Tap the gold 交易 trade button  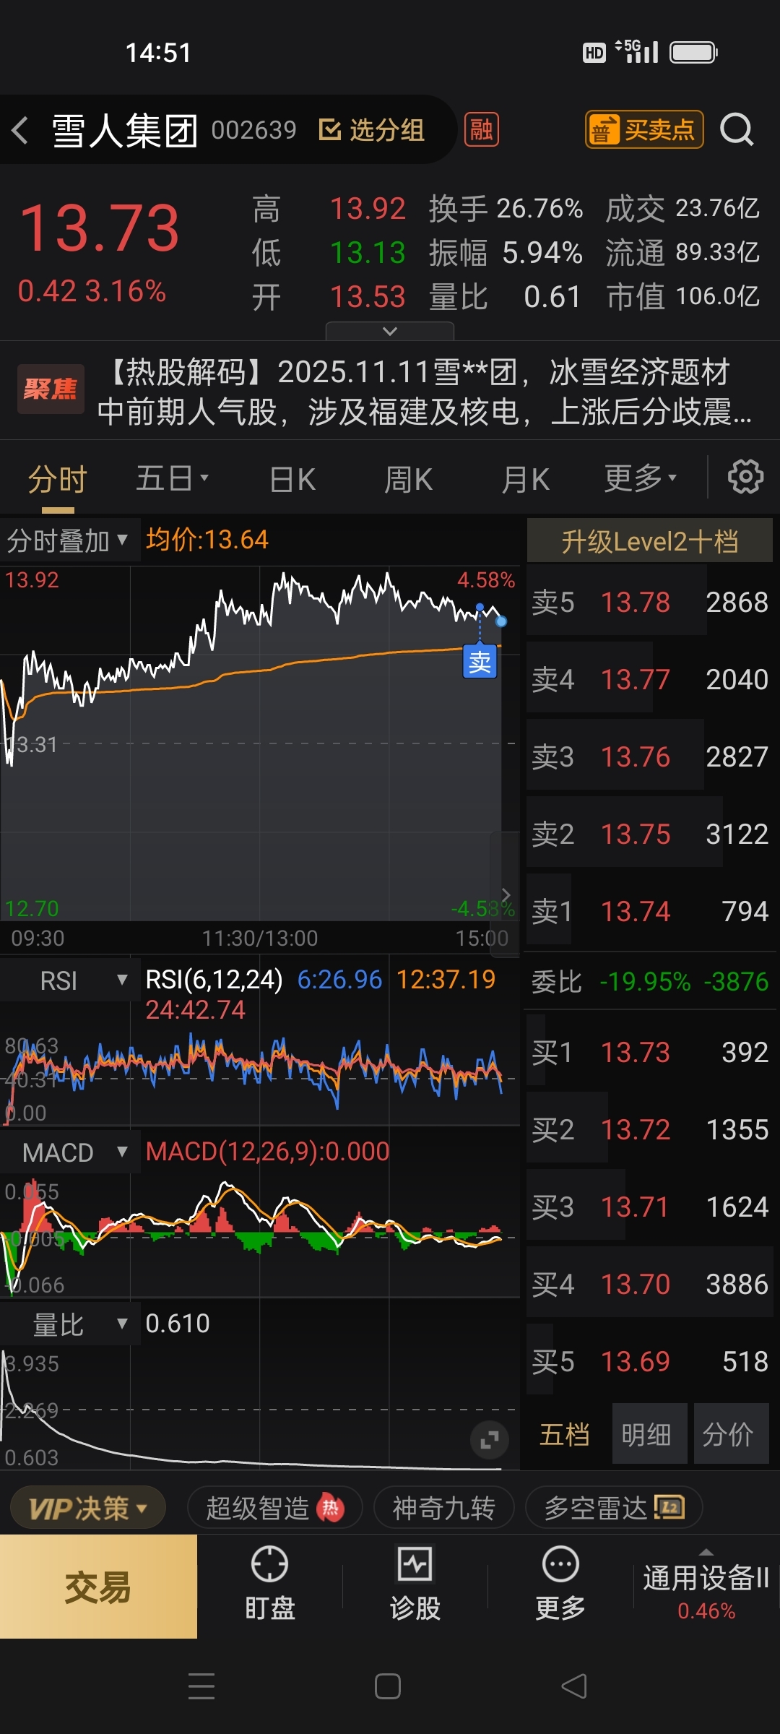[x=98, y=1587]
